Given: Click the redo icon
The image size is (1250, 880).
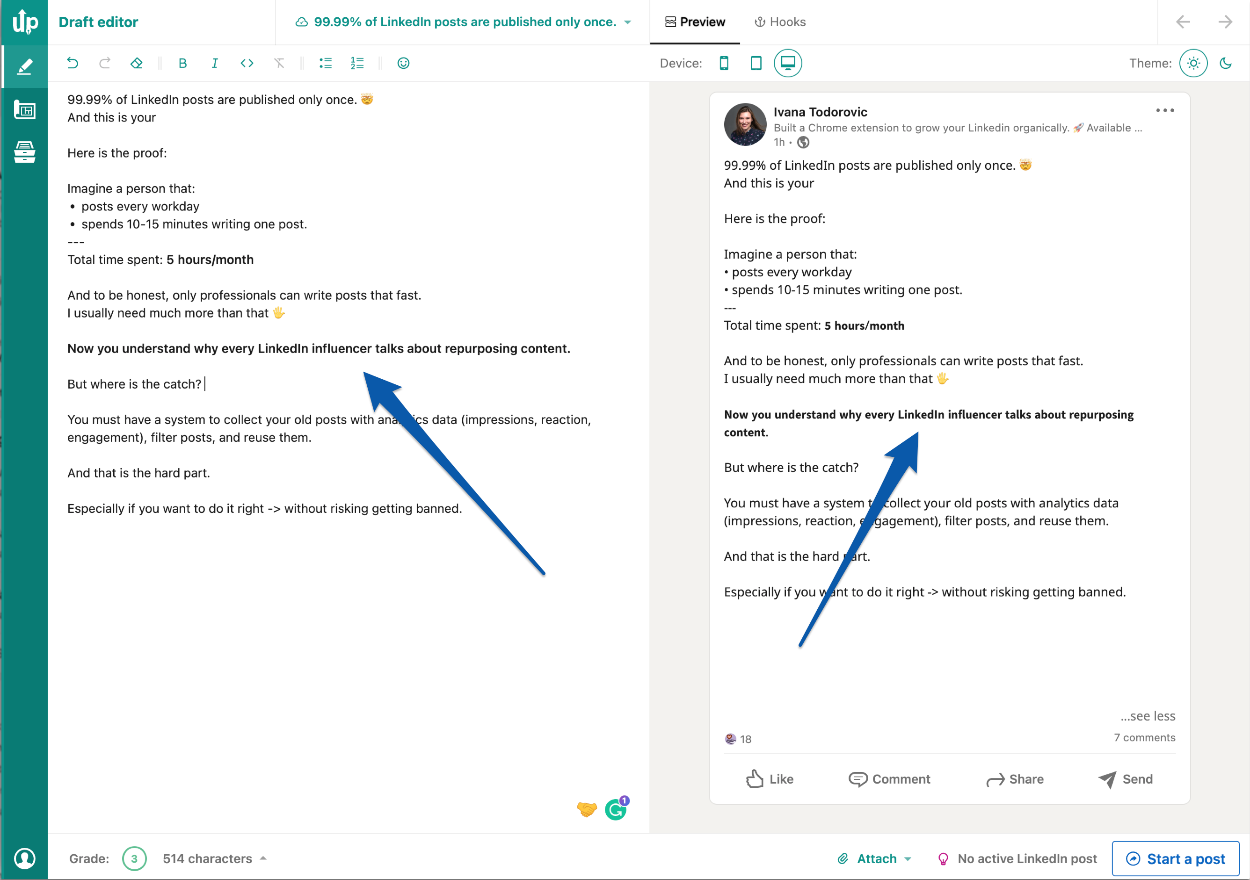Looking at the screenshot, I should 104,63.
